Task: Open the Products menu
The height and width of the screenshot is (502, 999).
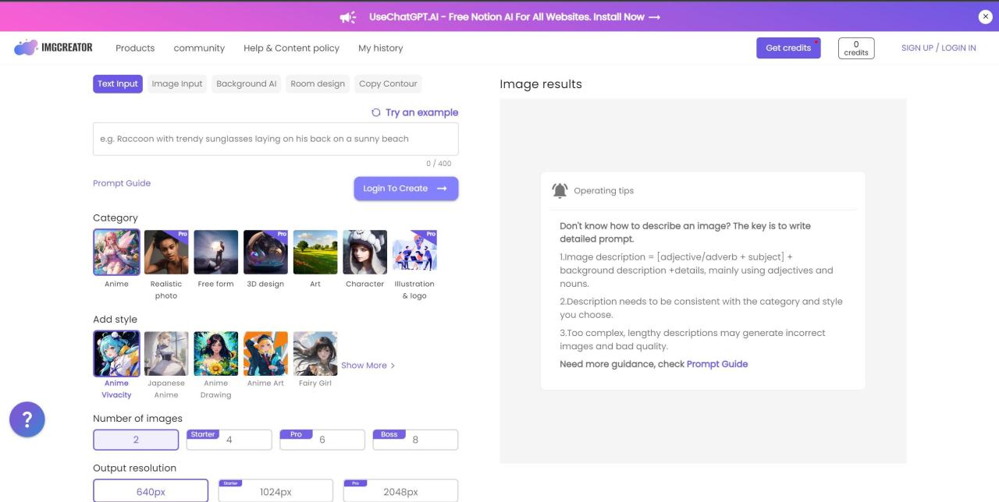Action: [x=135, y=48]
